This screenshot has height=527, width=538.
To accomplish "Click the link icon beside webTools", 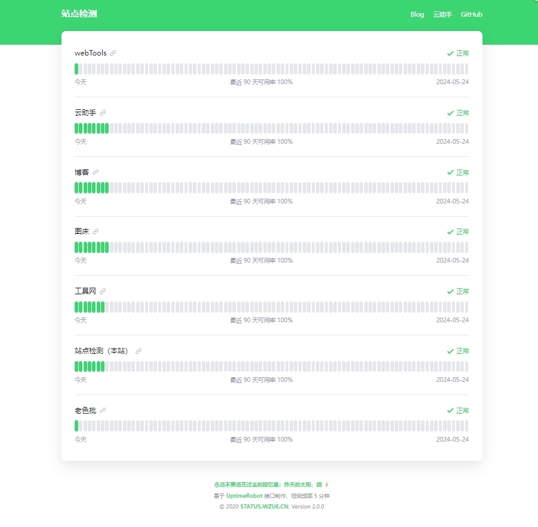I will coord(113,53).
